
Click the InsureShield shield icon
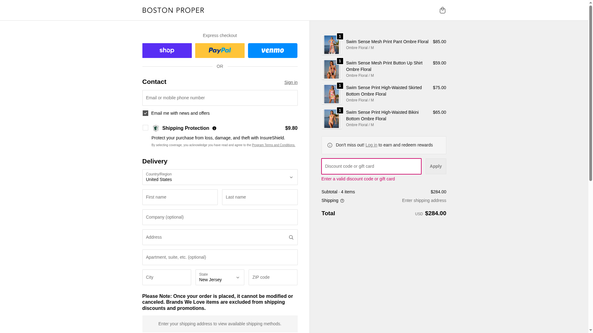click(x=156, y=128)
